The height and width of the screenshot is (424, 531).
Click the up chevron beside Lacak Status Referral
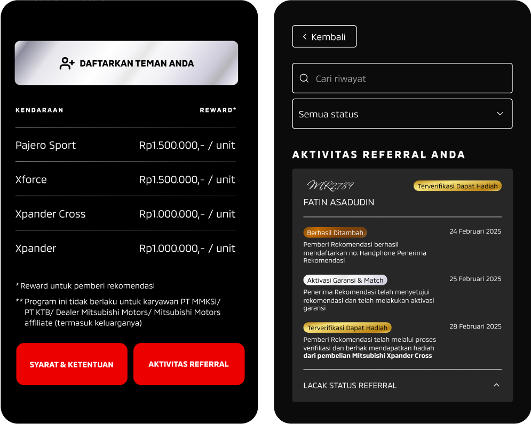point(496,385)
